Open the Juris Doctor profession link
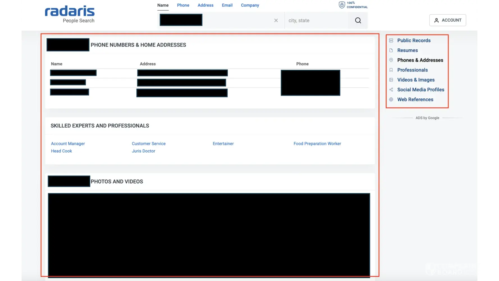499x281 pixels. click(143, 151)
